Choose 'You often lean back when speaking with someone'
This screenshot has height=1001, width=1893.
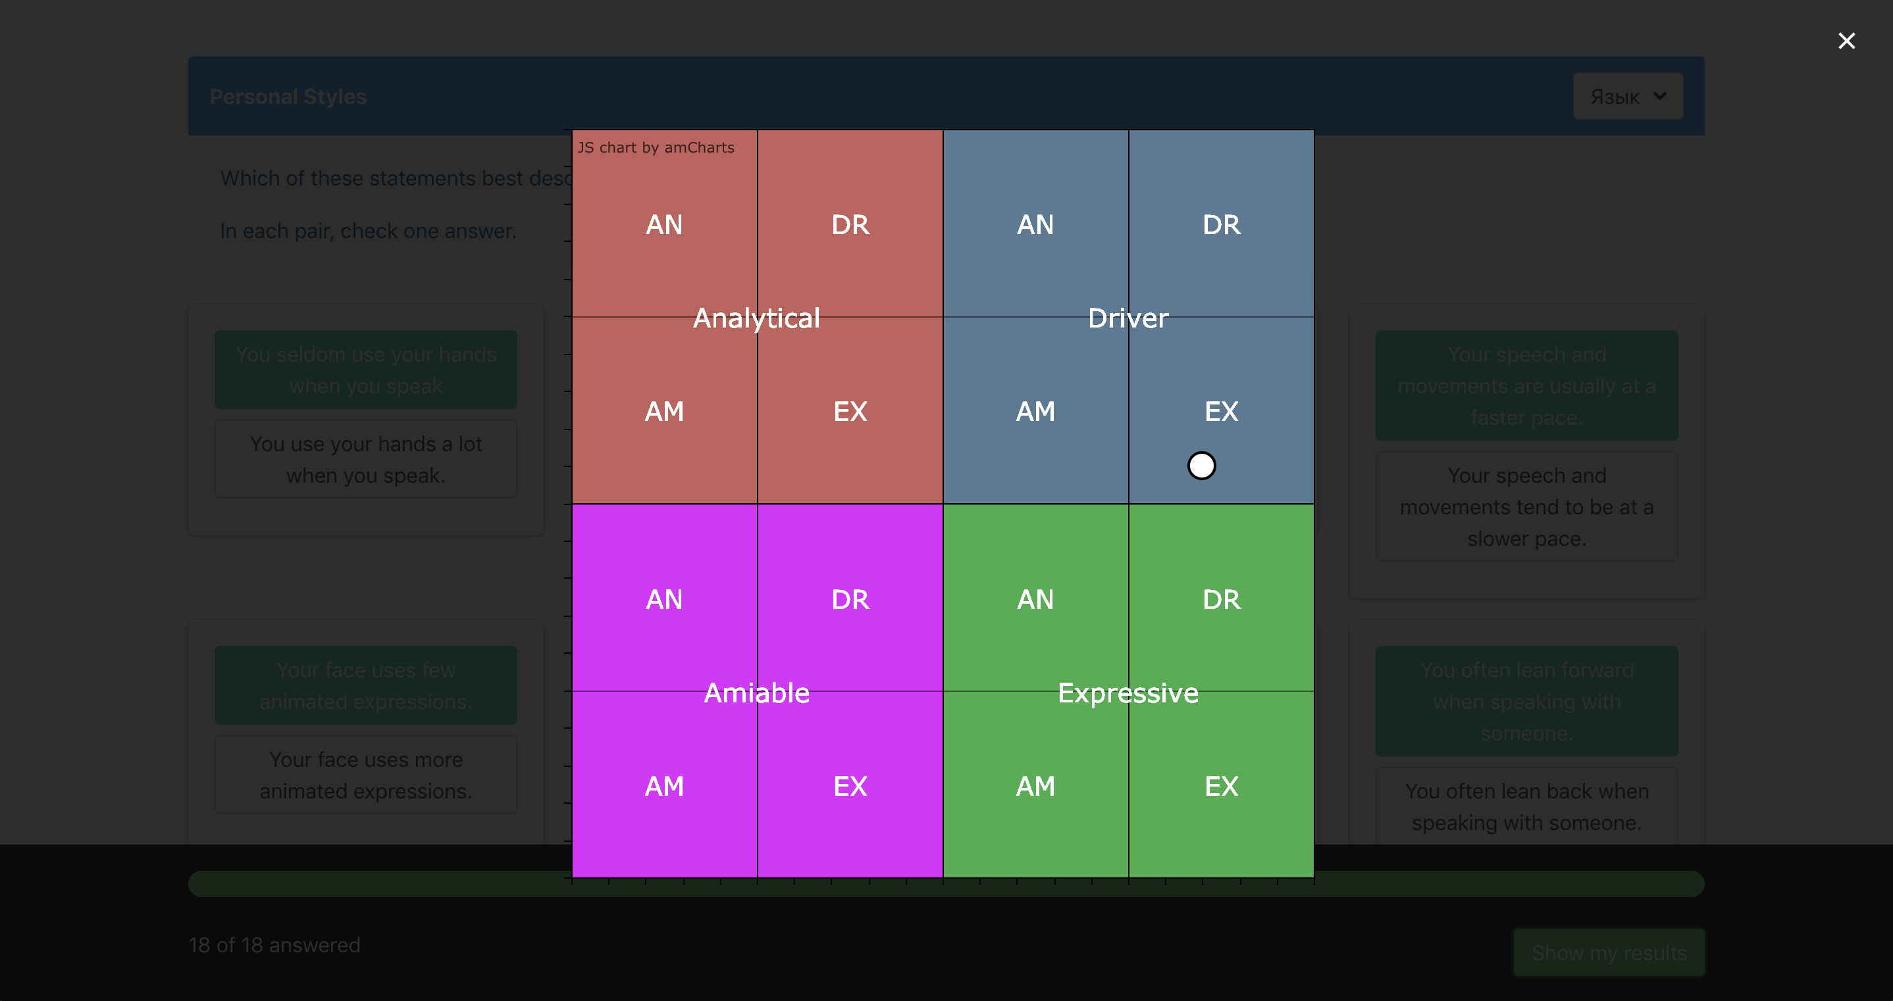1526,806
